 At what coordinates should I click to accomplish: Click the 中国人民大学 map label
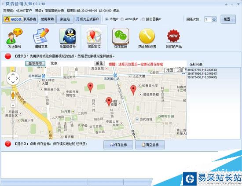coord(112,124)
